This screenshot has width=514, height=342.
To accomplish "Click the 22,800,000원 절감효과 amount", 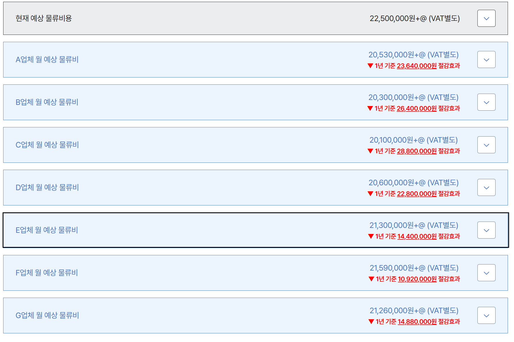I will [416, 194].
